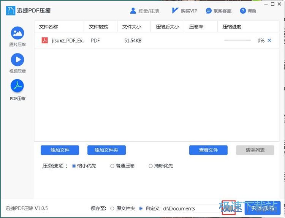285x218 pixels.
Task: Open help via the question mark icon
Action: (x=243, y=11)
